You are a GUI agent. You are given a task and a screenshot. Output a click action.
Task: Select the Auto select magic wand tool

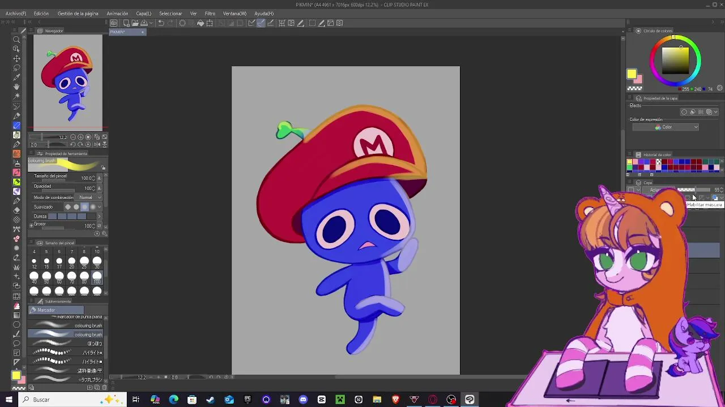16,96
